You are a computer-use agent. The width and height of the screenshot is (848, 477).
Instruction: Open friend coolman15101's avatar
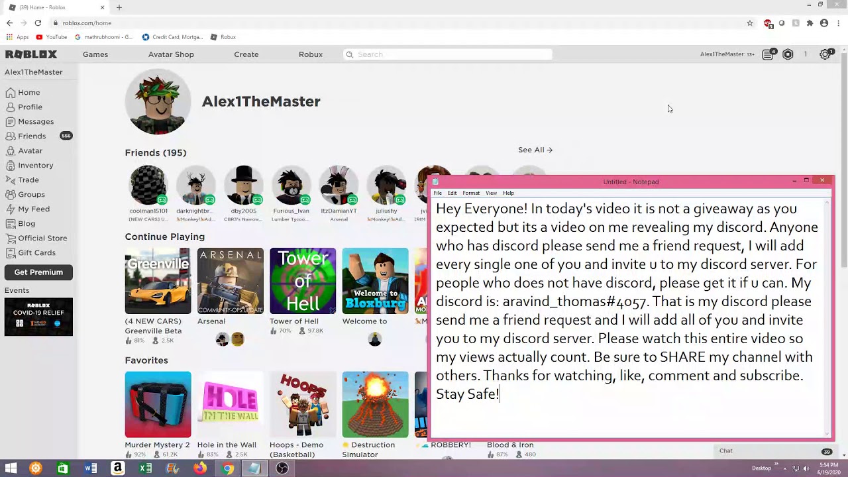148,185
